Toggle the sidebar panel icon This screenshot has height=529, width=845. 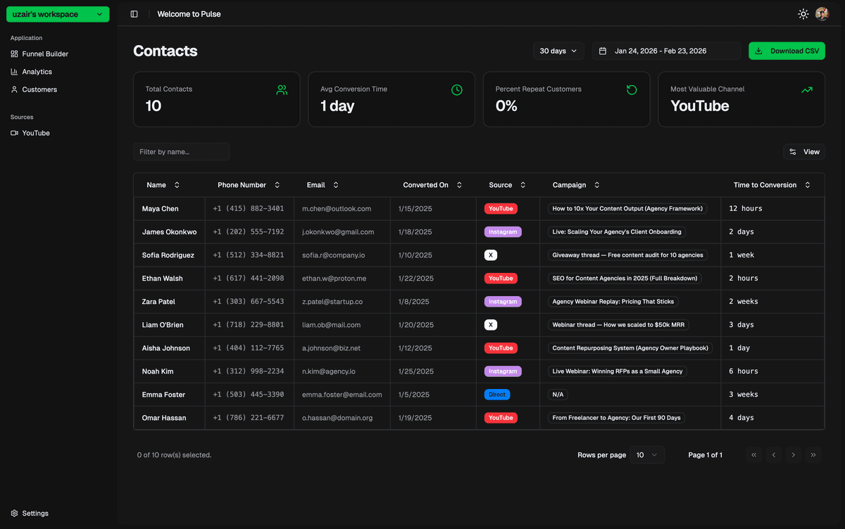134,14
